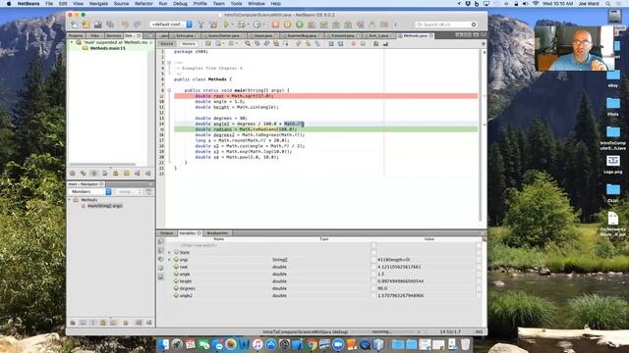The width and height of the screenshot is (629, 353).
Task: Click the Profile Project toolbar icon
Action: (257, 25)
